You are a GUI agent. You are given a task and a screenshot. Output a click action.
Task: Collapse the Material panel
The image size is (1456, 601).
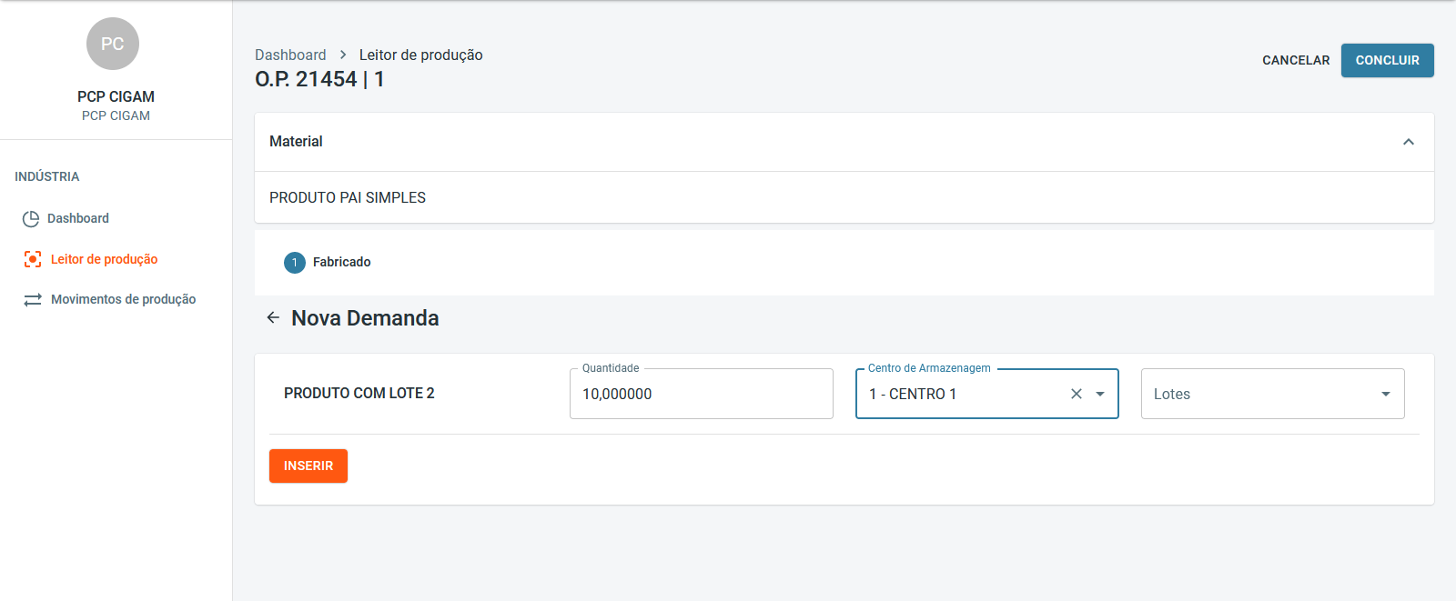click(x=1408, y=142)
